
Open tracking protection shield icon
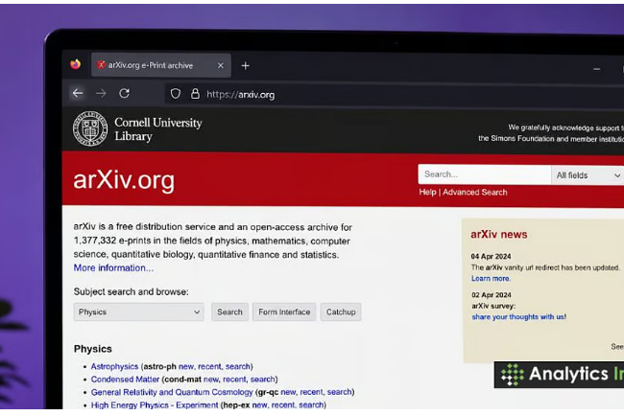click(x=176, y=94)
